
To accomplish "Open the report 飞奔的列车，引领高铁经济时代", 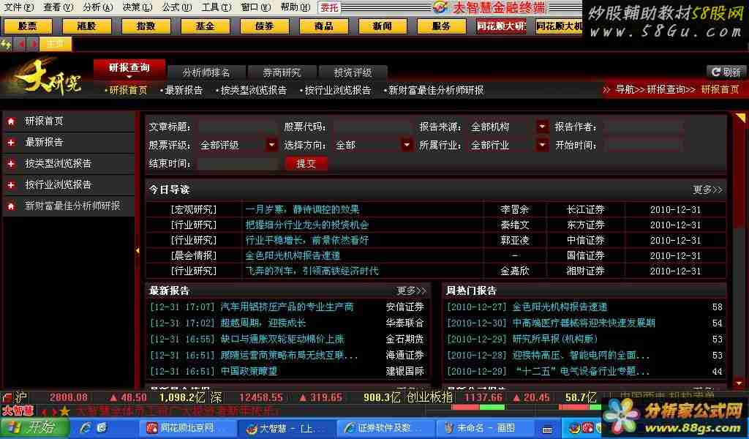I will click(312, 271).
